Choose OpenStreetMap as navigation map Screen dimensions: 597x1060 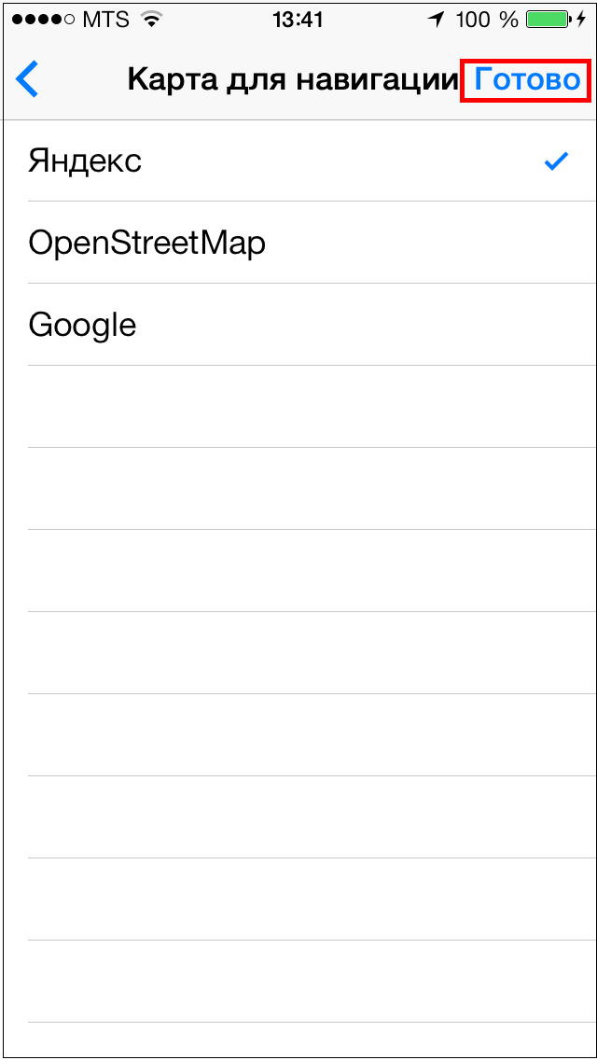(146, 244)
